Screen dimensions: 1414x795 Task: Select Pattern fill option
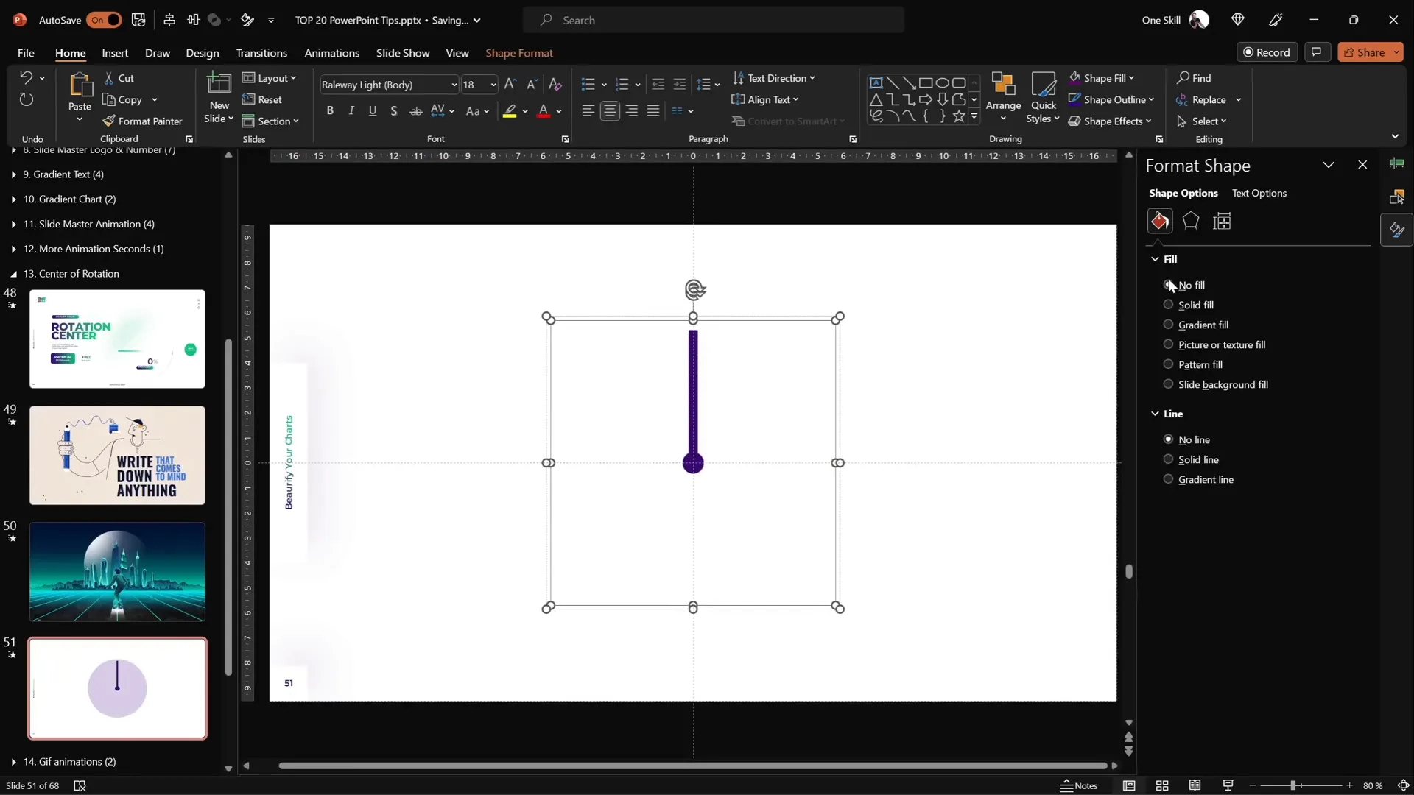click(x=1193, y=364)
